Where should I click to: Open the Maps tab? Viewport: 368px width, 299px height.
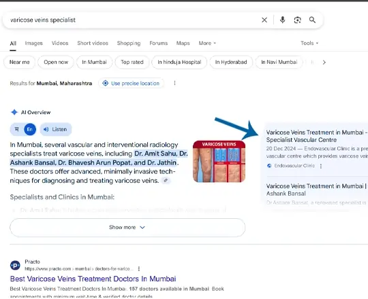183,43
